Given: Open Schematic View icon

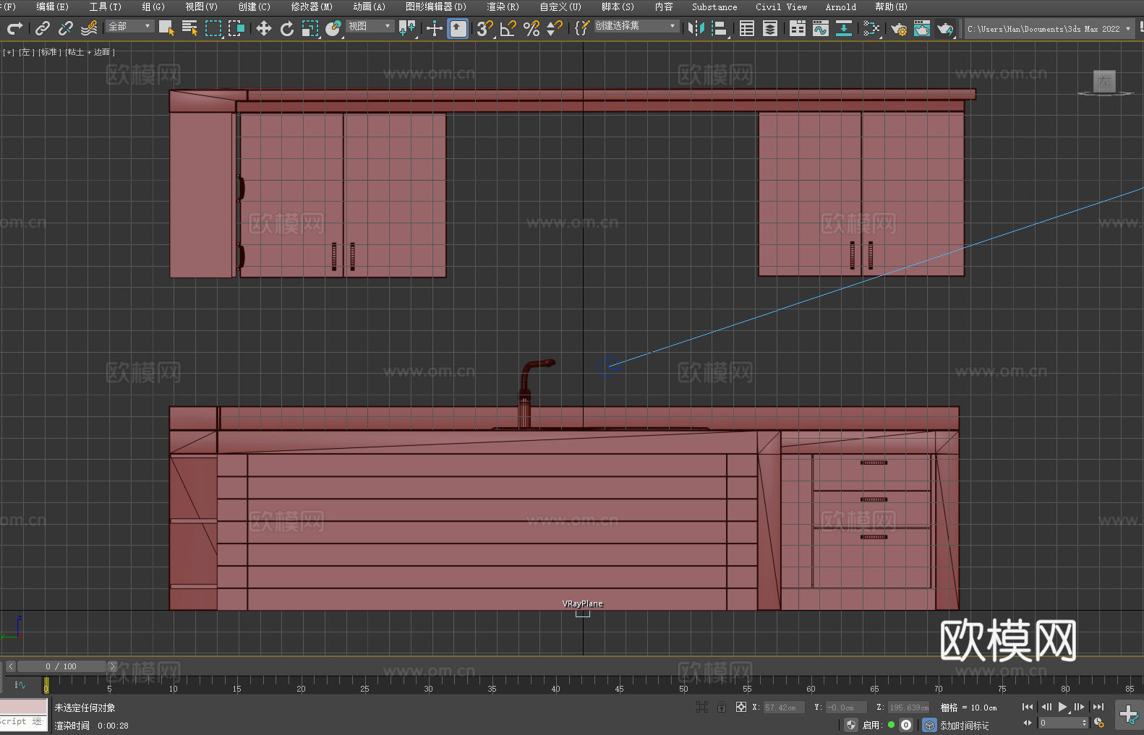Looking at the screenshot, I should tap(844, 28).
